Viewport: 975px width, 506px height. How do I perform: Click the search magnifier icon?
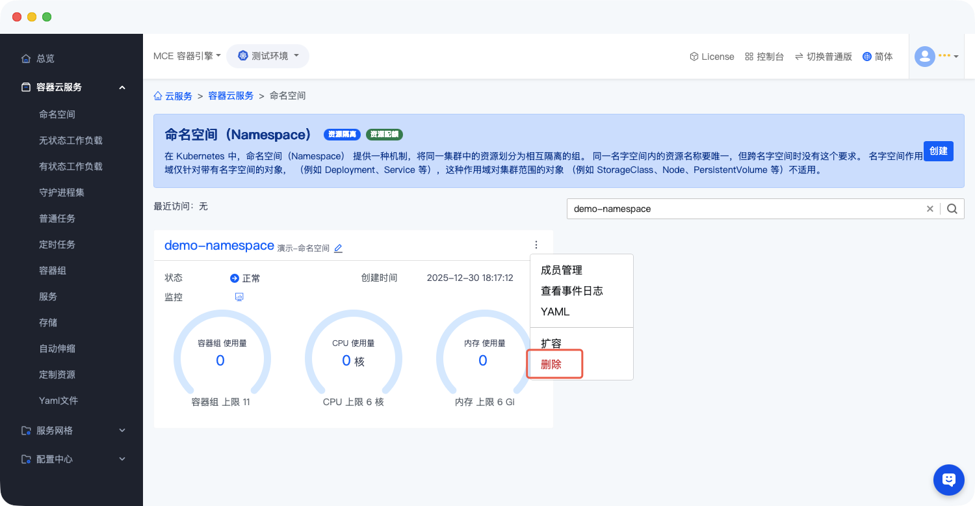point(952,209)
